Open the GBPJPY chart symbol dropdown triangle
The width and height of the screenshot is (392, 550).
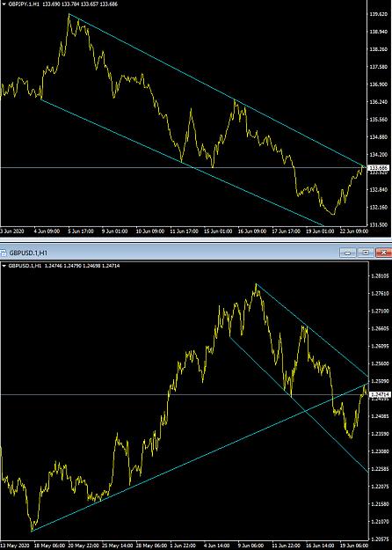(4, 4)
